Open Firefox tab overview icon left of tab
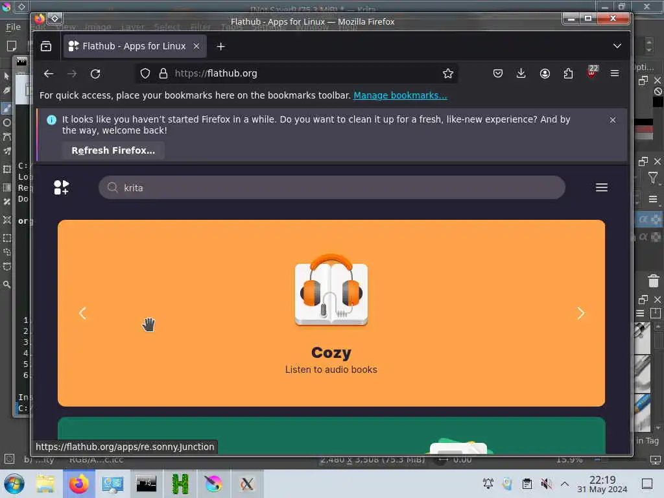This screenshot has width=664, height=498. (46, 46)
